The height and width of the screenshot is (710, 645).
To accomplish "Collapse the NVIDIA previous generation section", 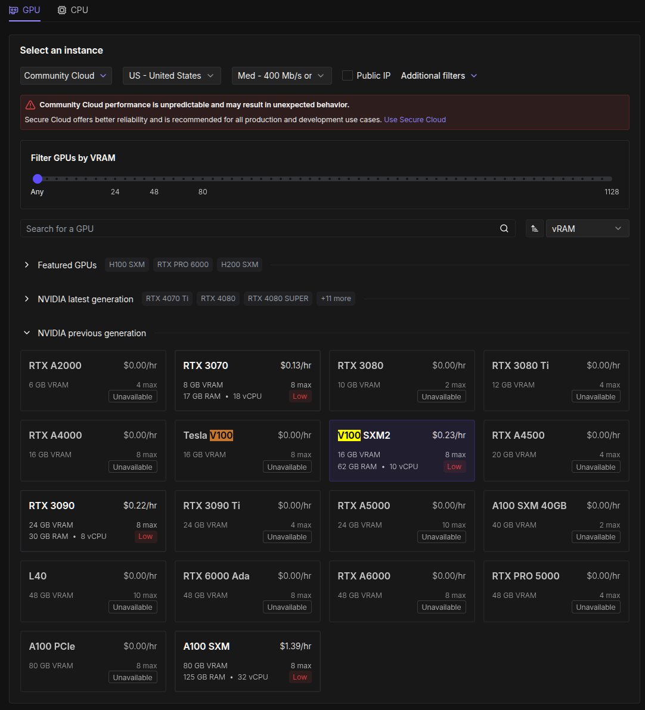I will click(27, 333).
